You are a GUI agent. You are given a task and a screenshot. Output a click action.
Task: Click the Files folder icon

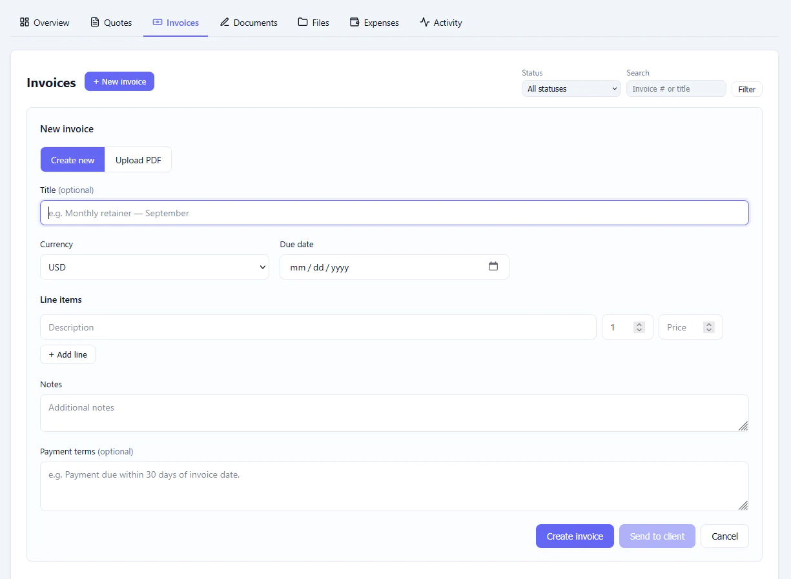[303, 22]
